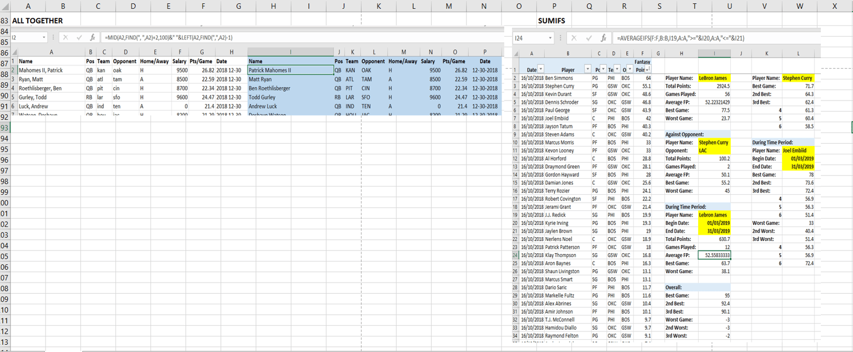Open the Opponent column filter dropdown in the SUMIFS table
853x352 pixels.
click(629, 70)
